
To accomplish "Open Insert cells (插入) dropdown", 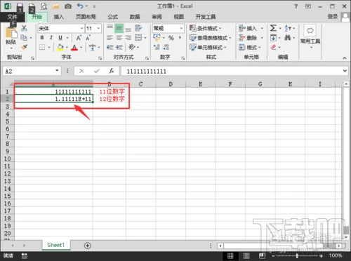I will click(262, 29).
